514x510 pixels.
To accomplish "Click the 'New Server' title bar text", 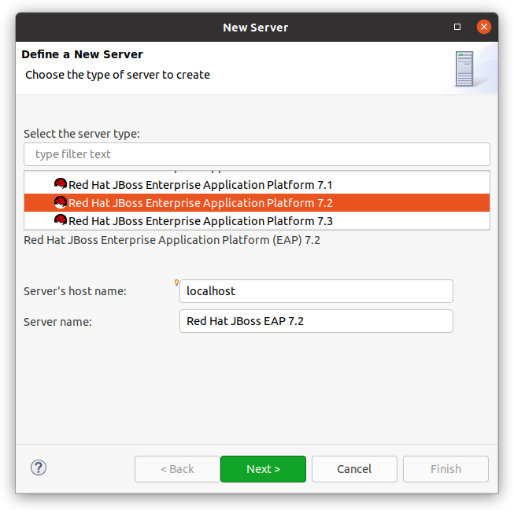I will 255,28.
